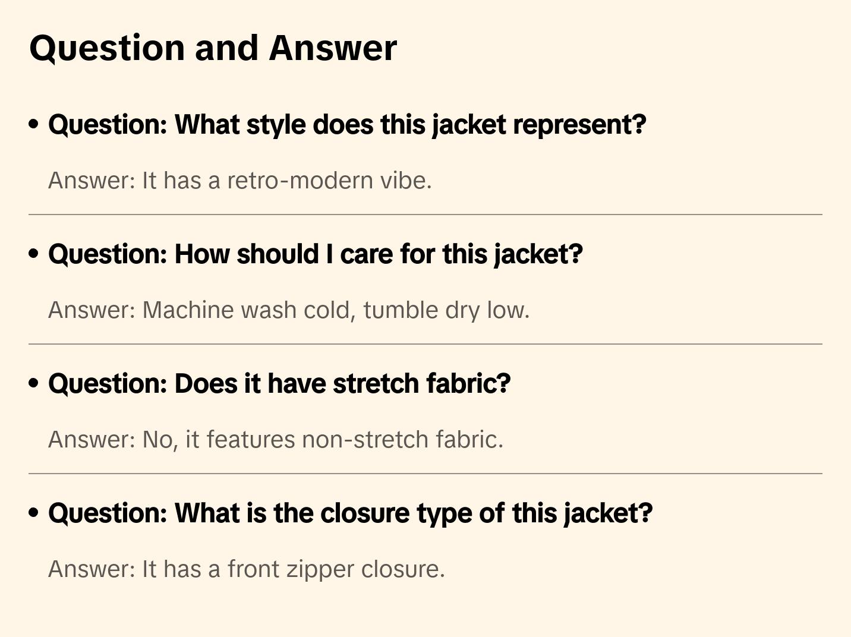Click the retro-modern vibe answer text
This screenshot has height=637, width=851.
coord(239,181)
